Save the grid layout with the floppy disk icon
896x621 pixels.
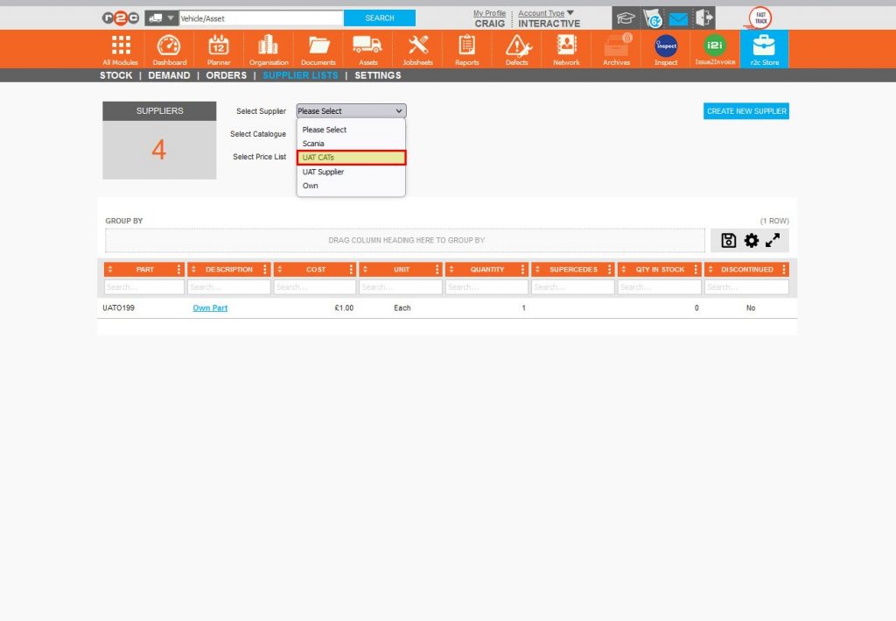tap(729, 240)
